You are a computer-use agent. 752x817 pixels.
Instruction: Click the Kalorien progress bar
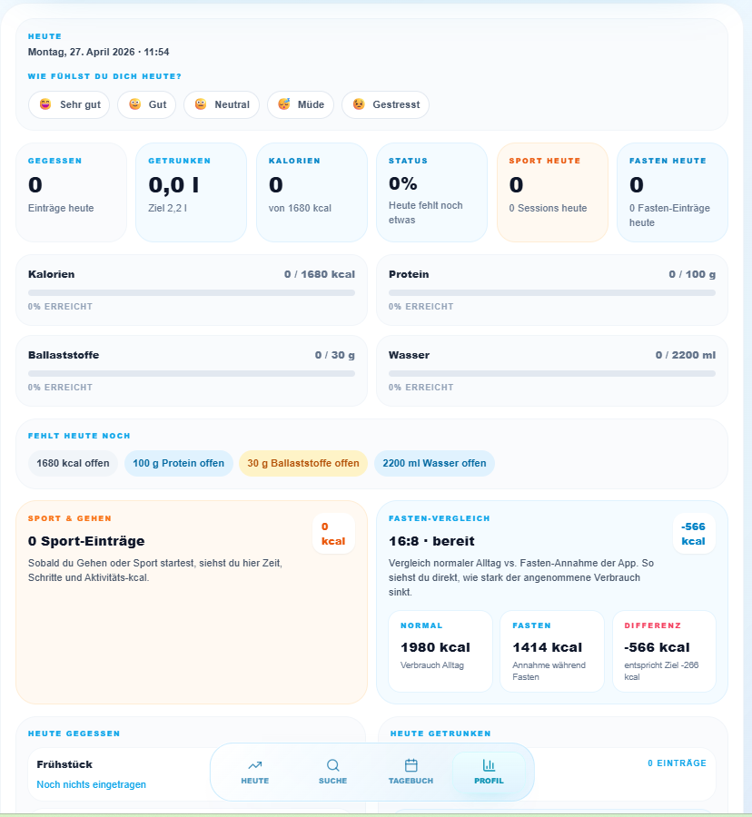click(x=192, y=293)
